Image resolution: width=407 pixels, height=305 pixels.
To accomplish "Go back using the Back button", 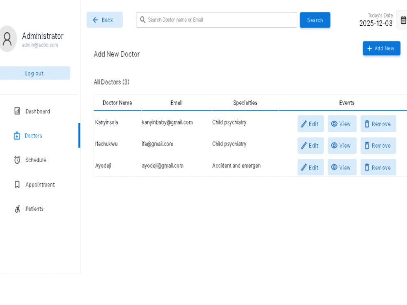I will [105, 20].
